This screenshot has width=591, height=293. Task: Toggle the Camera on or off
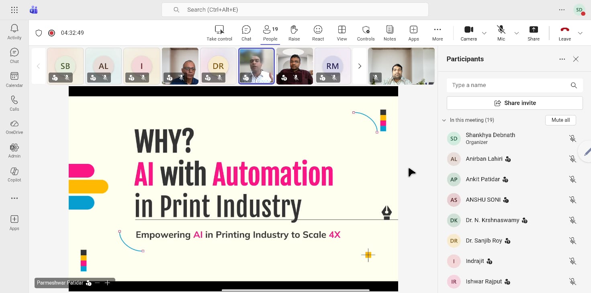(x=468, y=30)
